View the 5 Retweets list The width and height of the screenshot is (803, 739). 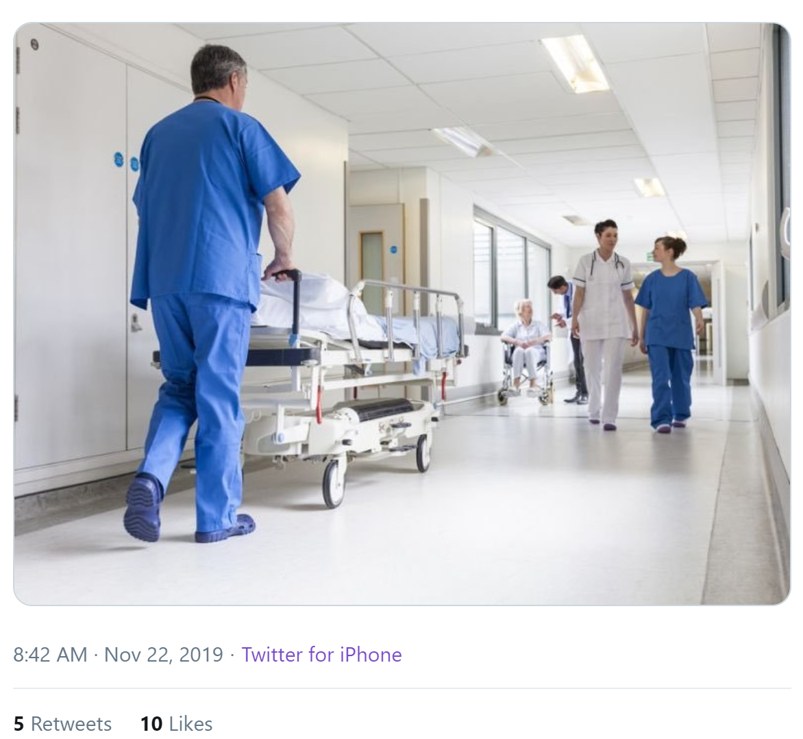click(x=62, y=724)
